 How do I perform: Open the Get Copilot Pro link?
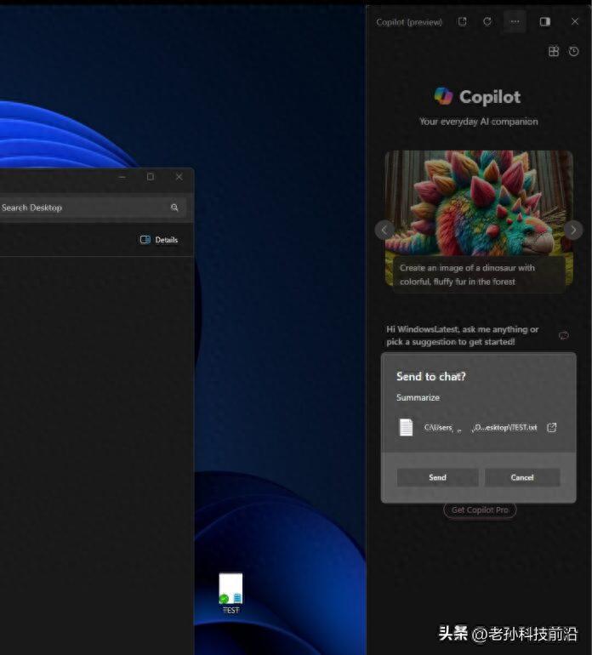480,510
